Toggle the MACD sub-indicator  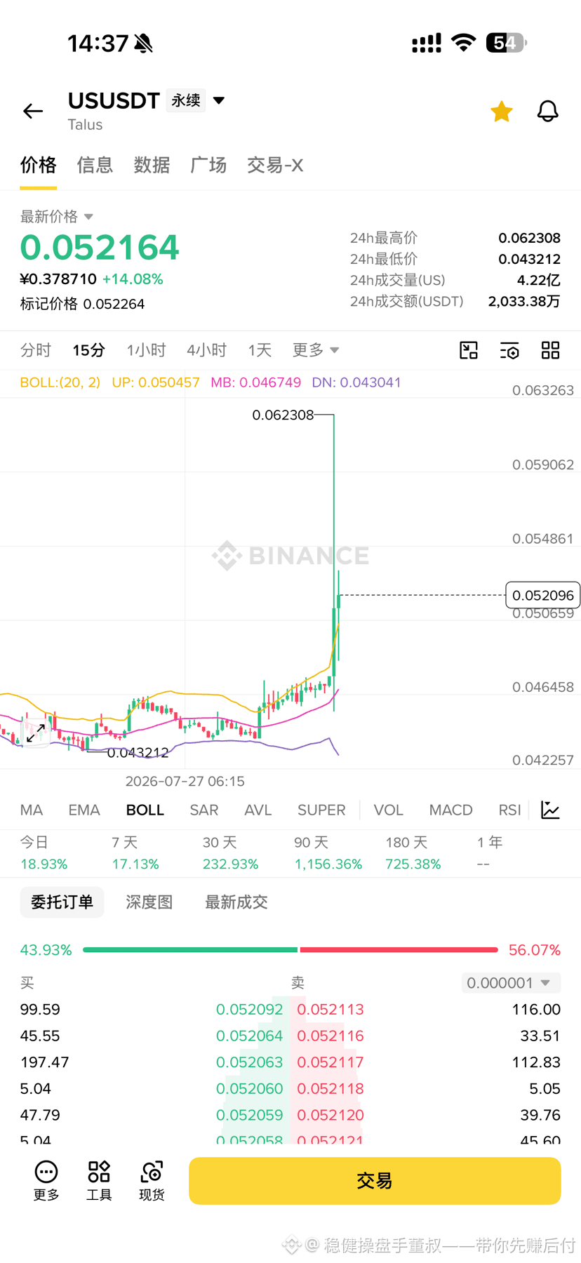coord(451,810)
